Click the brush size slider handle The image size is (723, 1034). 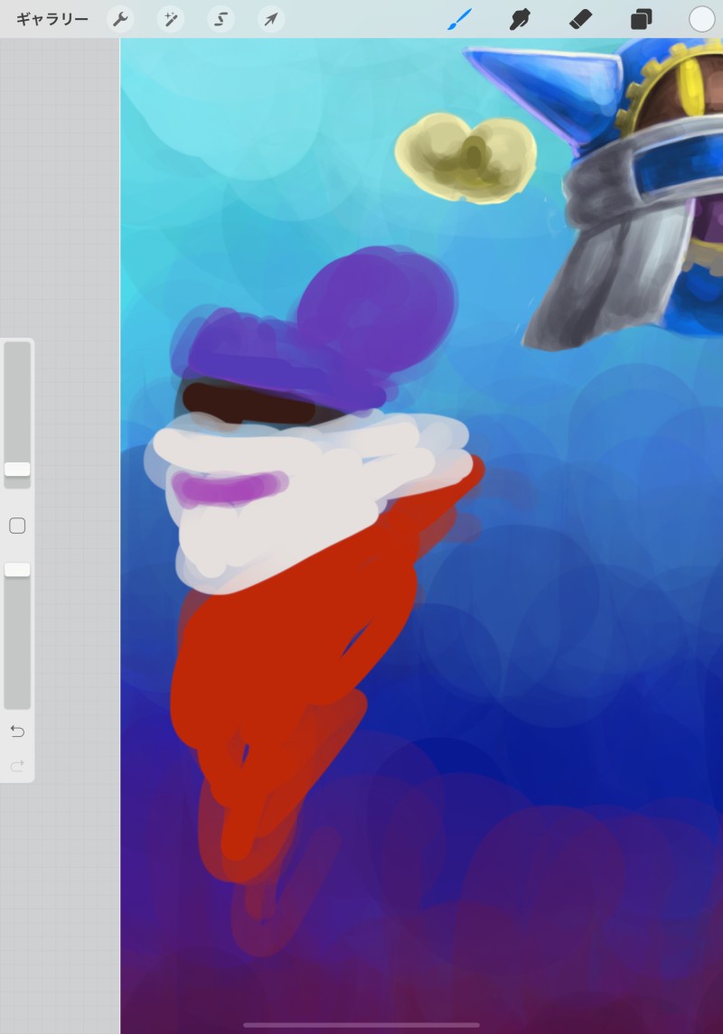click(17, 469)
